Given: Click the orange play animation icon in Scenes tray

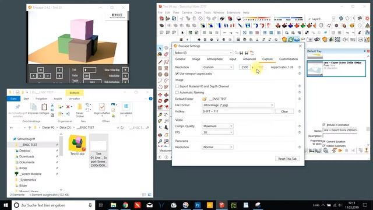Looking at the screenshot, I should pyautogui.click(x=340, y=150).
